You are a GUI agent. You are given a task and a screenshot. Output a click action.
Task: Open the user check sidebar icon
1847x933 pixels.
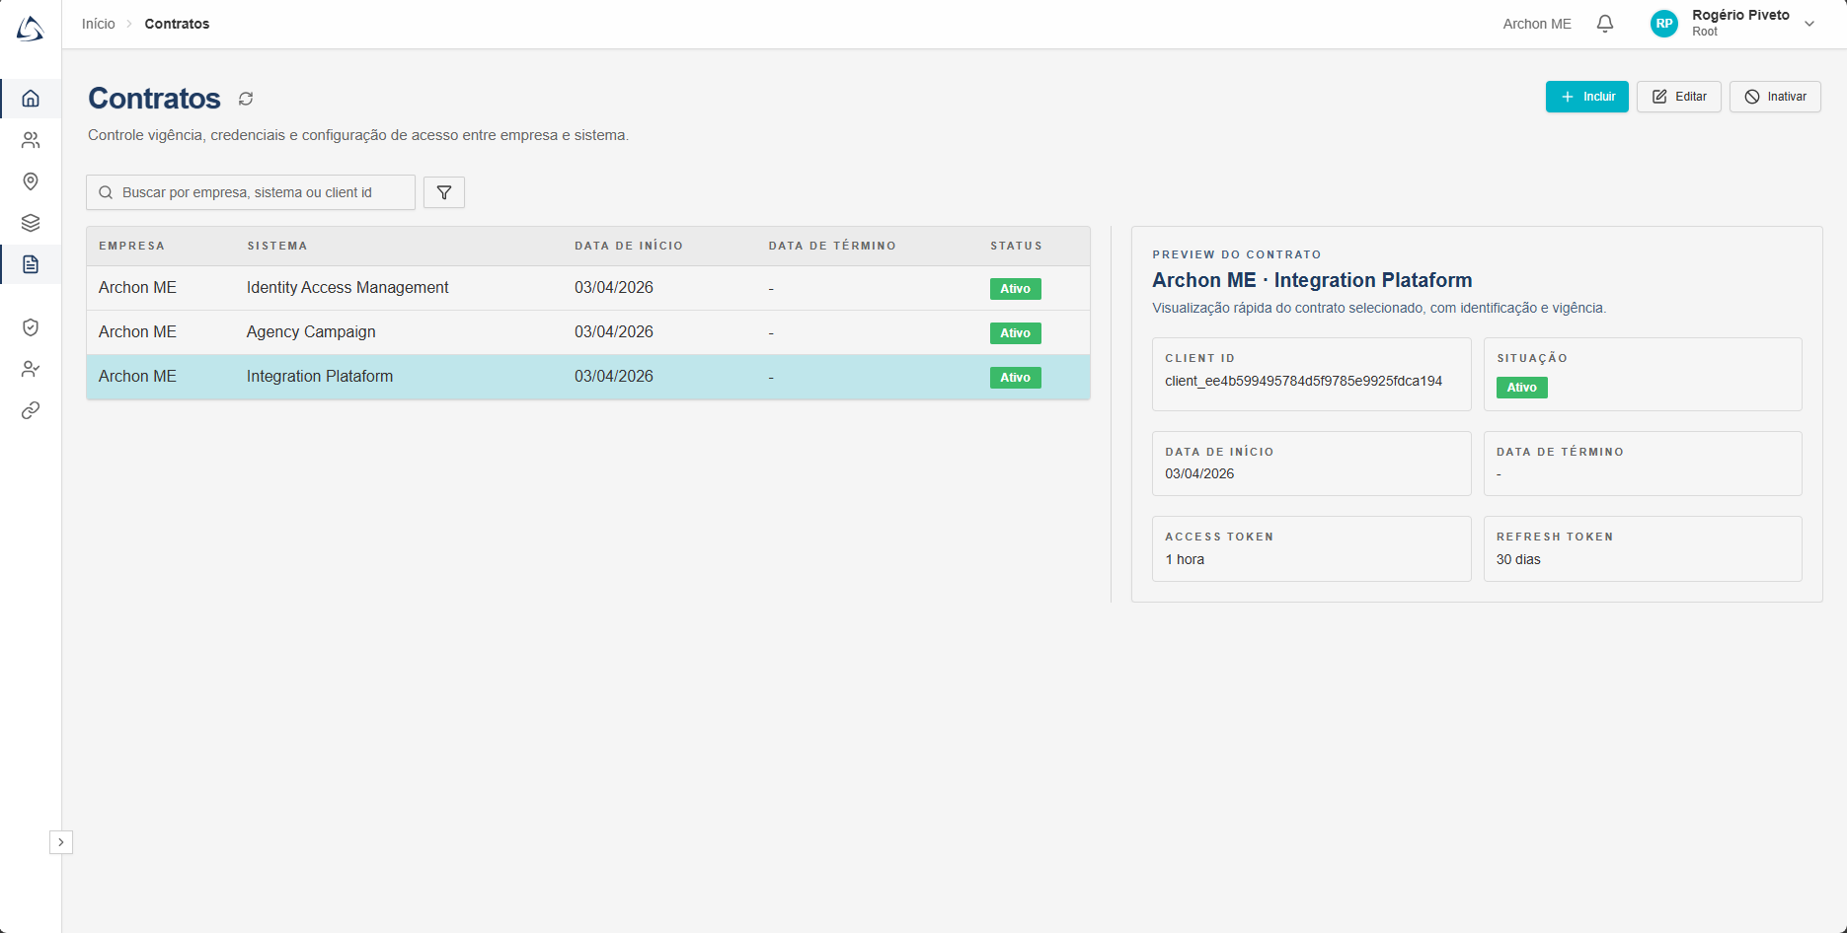click(x=31, y=369)
